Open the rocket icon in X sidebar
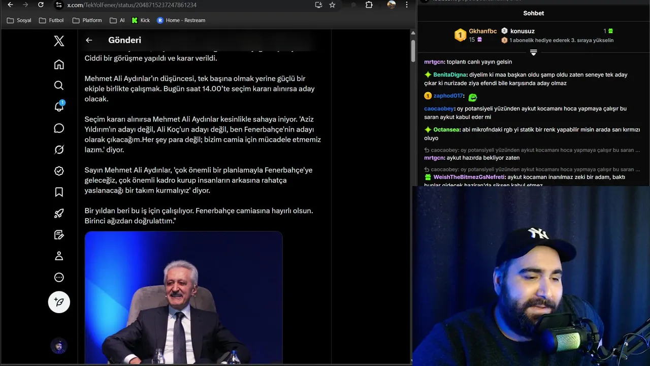This screenshot has width=650, height=366. click(x=59, y=213)
